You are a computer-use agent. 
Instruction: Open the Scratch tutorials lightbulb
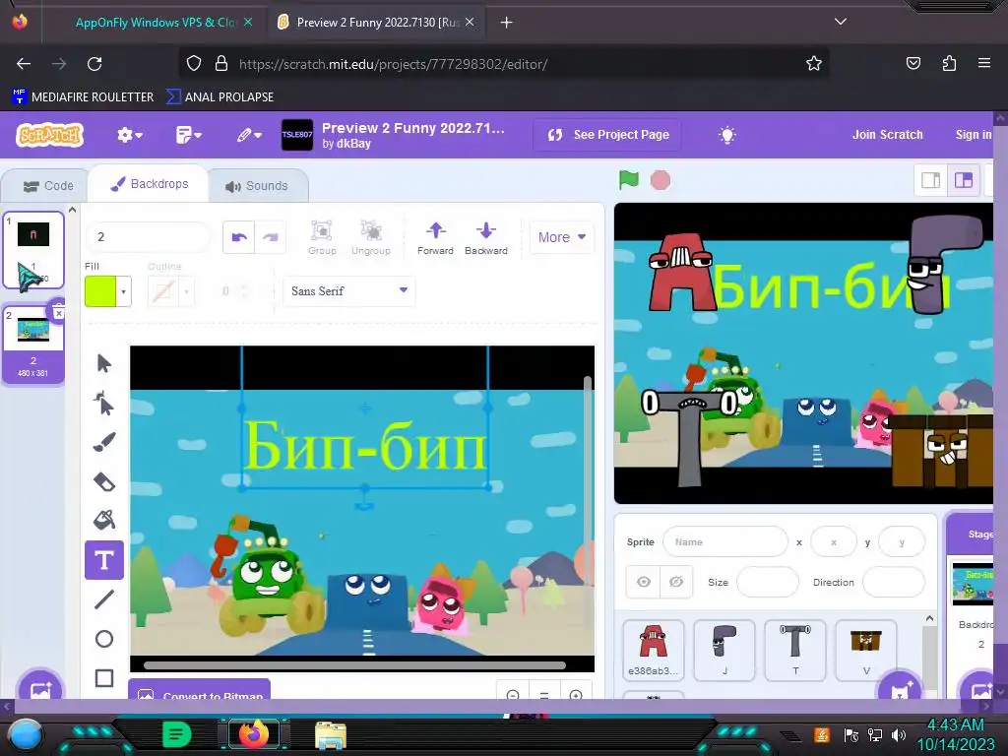point(727,135)
